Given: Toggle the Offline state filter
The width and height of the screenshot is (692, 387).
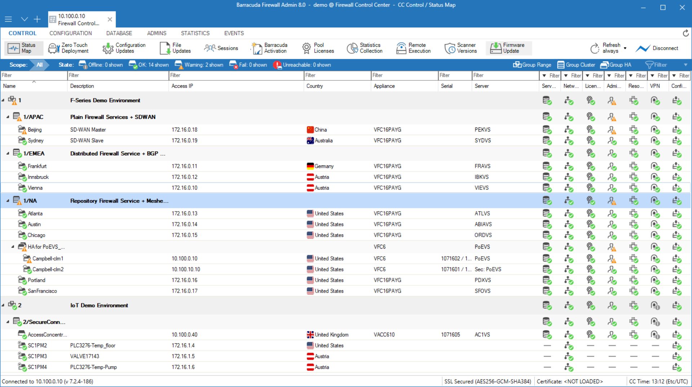Looking at the screenshot, I should click(101, 65).
